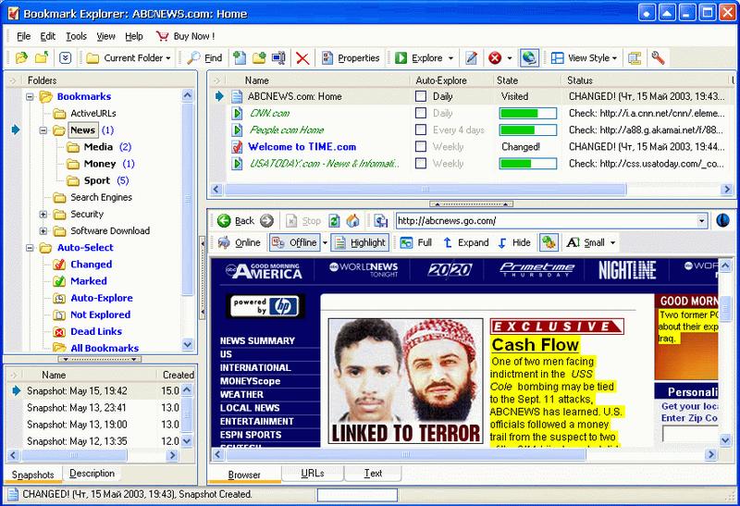Click the browser Home icon

[352, 220]
